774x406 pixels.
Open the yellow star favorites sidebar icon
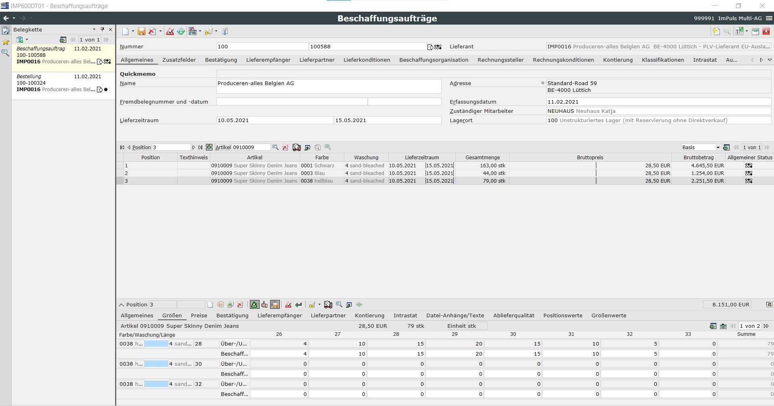pos(6,42)
